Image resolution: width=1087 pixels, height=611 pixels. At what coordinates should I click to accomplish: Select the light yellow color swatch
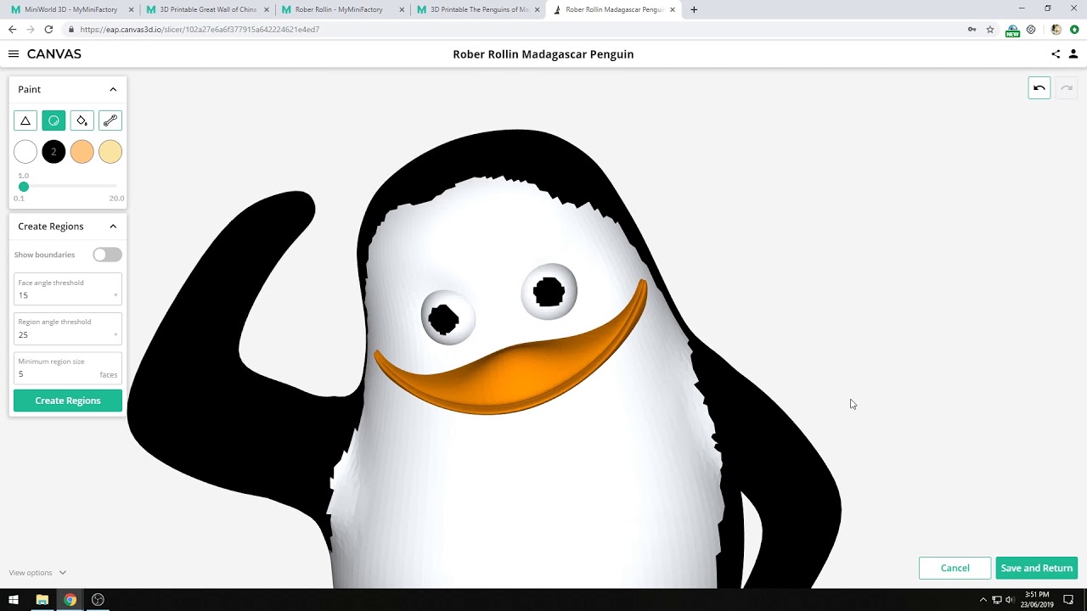coord(110,152)
